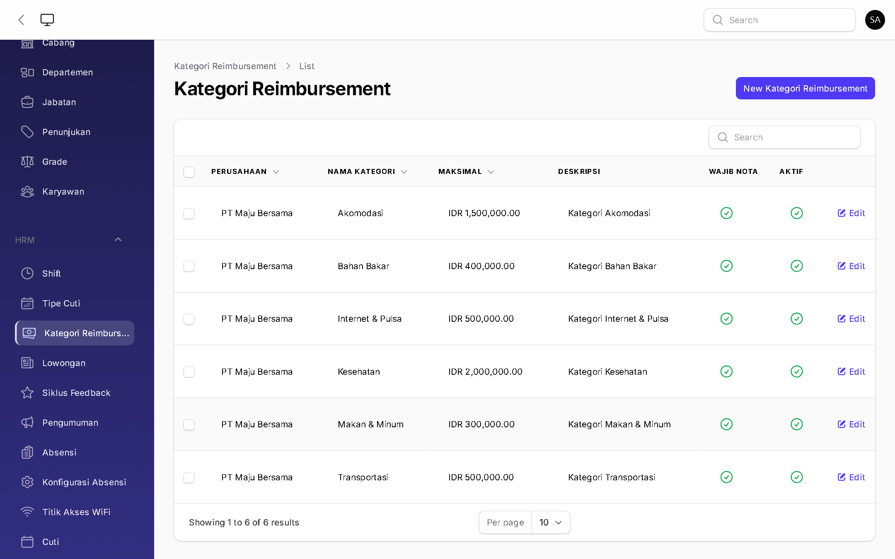
Task: Click Wajib Nota check icon for Makan & Minum
Action: [x=726, y=424]
